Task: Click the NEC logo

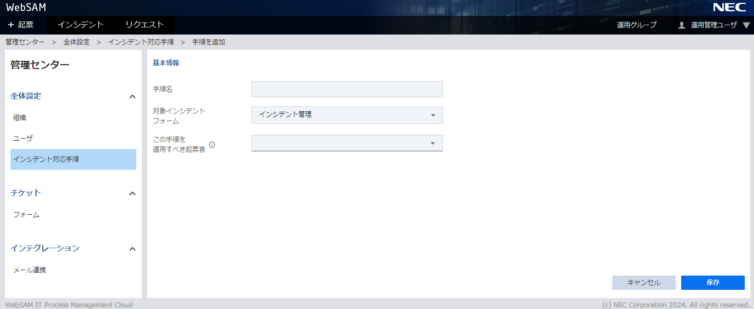Action: click(x=729, y=7)
